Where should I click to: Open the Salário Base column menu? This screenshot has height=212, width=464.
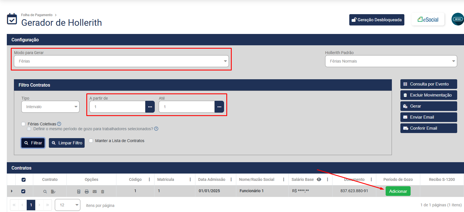(x=327, y=179)
